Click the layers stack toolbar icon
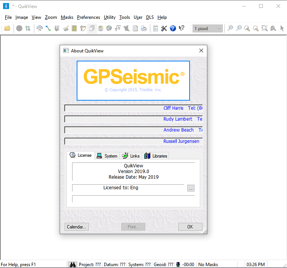The image size is (287, 268). (x=100, y=28)
